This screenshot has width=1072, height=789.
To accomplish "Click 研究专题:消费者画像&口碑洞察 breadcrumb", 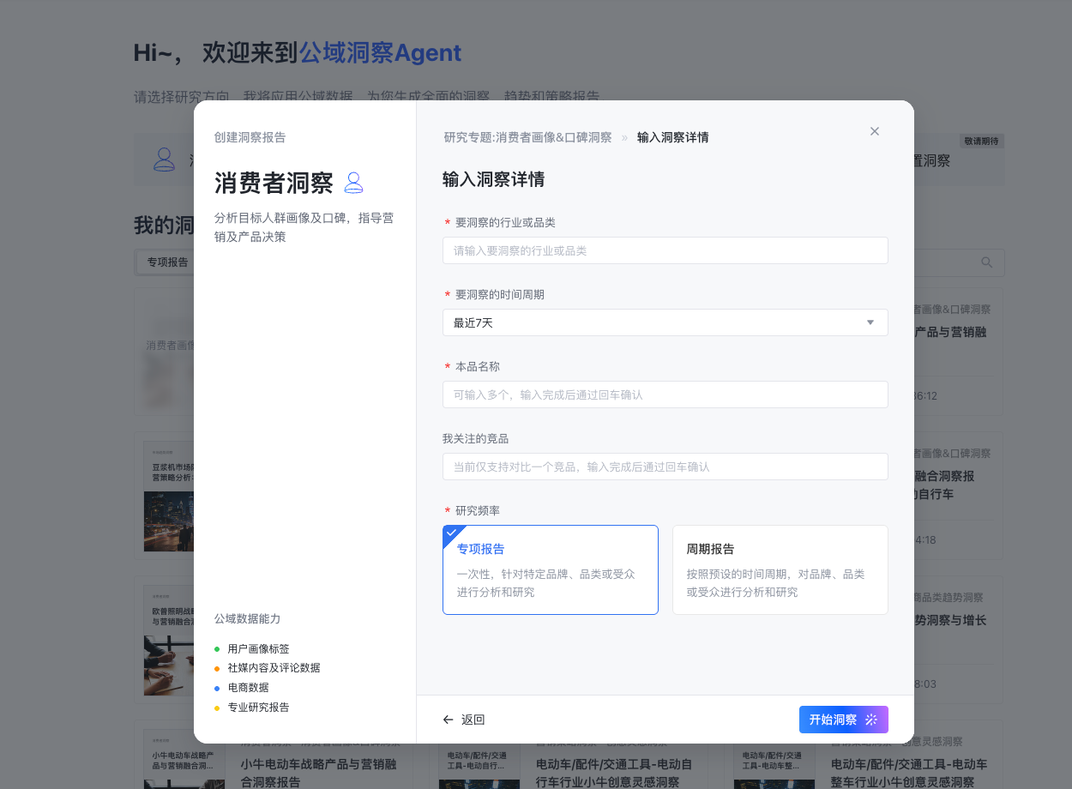I will click(527, 137).
